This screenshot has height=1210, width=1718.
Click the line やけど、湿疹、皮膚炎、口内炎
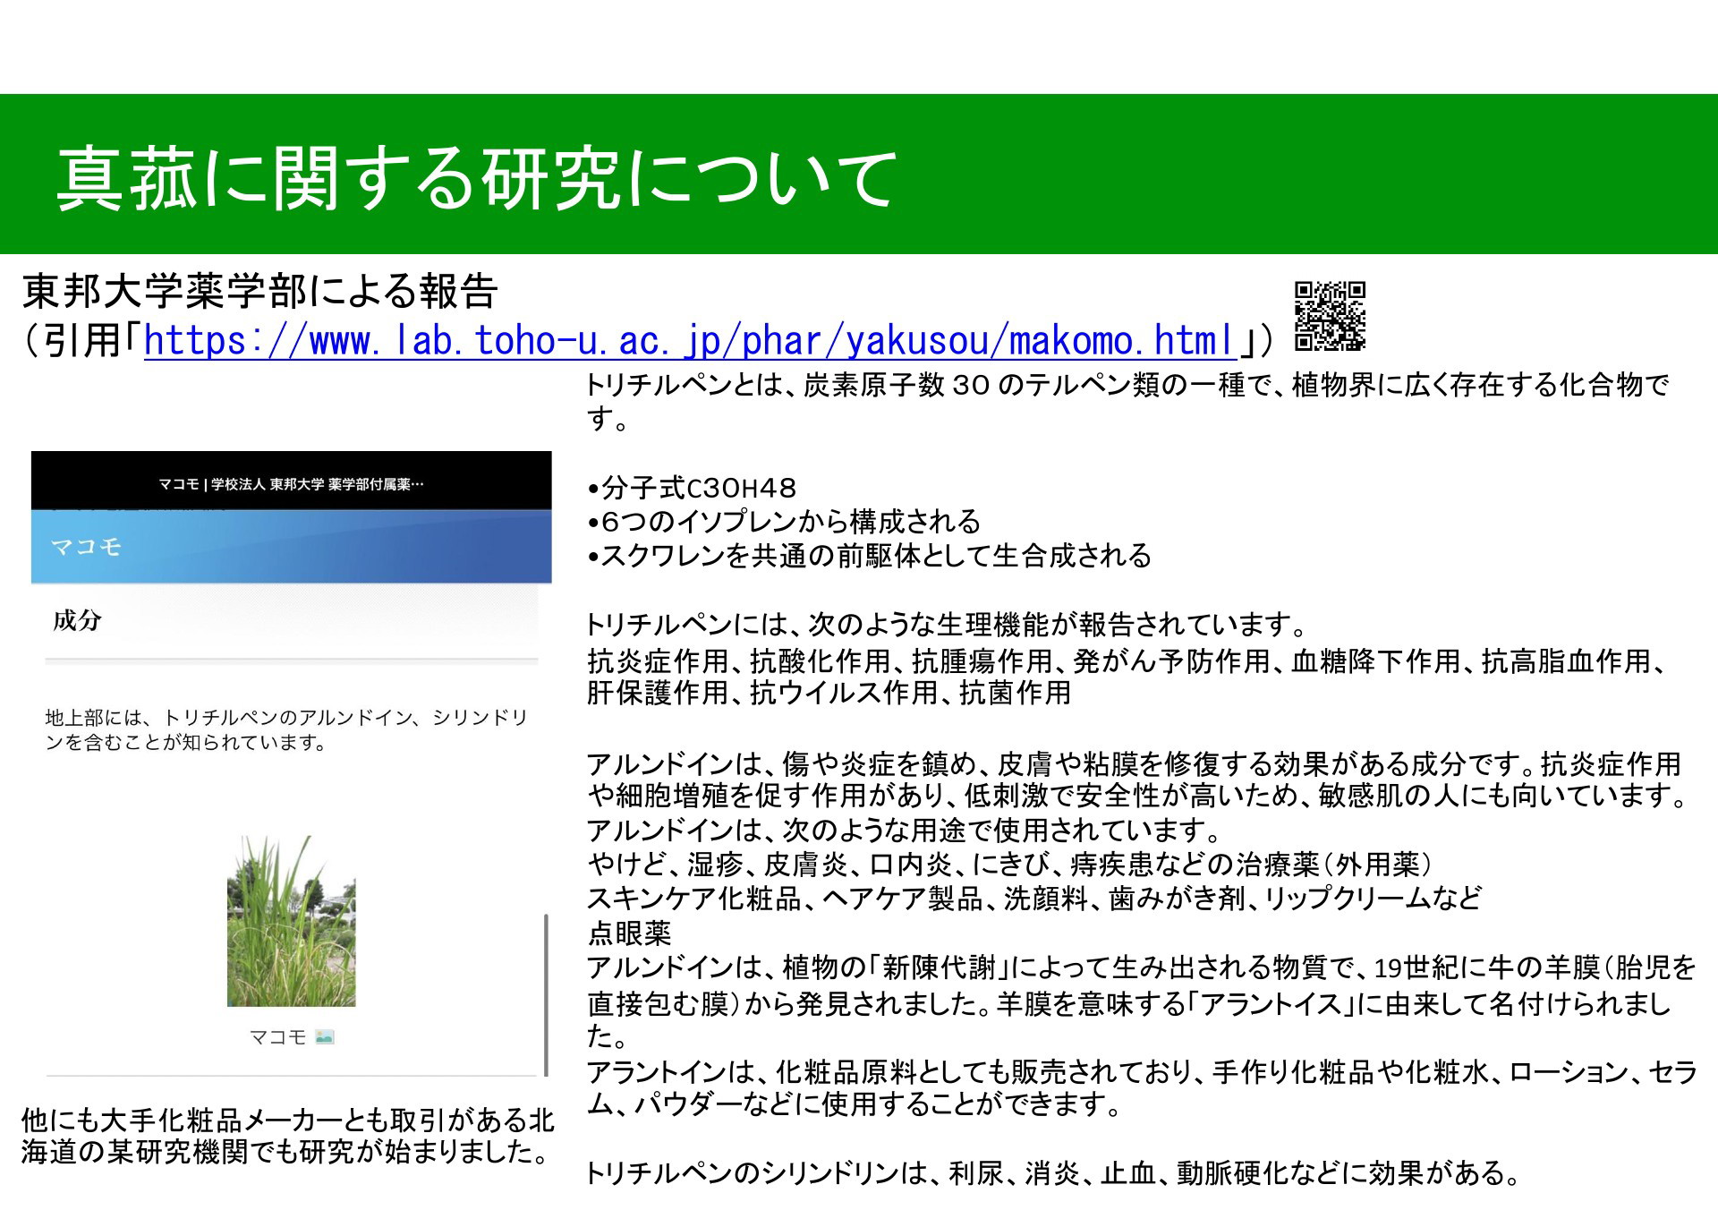1010,864
